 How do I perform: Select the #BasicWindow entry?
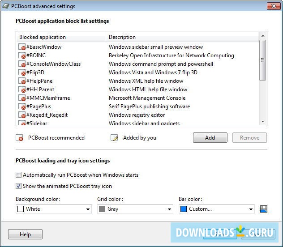(x=44, y=47)
